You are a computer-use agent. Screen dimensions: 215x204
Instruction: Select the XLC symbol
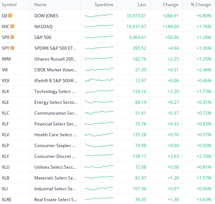[x=5, y=113]
